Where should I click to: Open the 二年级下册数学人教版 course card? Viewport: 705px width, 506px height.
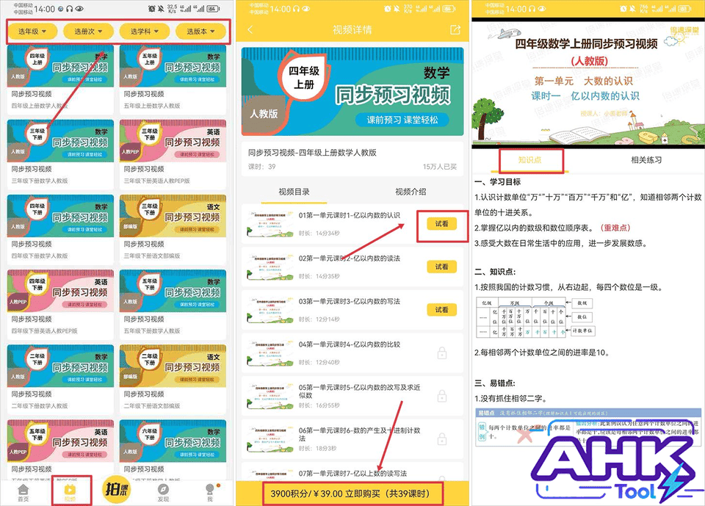coord(60,379)
